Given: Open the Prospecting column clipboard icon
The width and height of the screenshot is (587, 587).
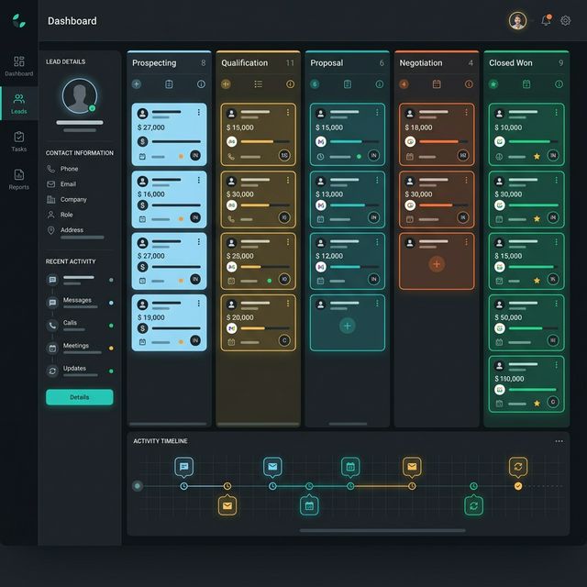Looking at the screenshot, I should pos(169,84).
